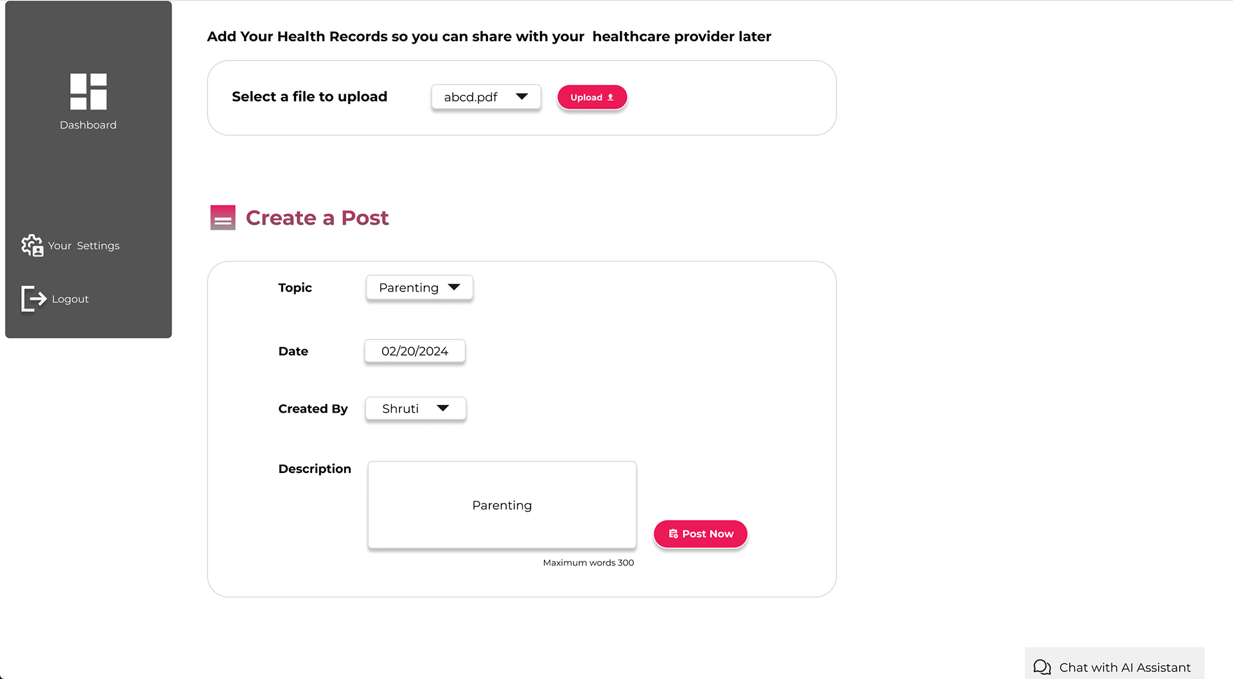The image size is (1233, 679).
Task: Click the upload arrow icon in Upload button
Action: pyautogui.click(x=611, y=98)
